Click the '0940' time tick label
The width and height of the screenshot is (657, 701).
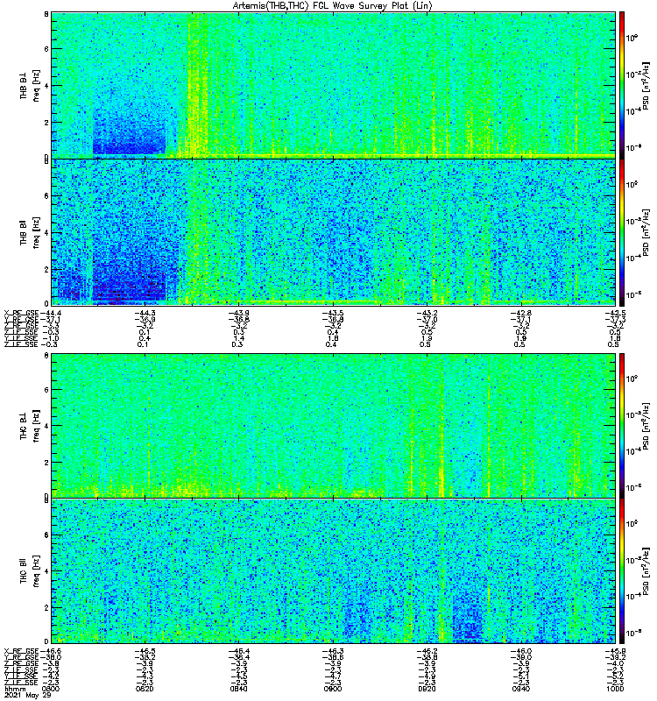pyautogui.click(x=520, y=689)
